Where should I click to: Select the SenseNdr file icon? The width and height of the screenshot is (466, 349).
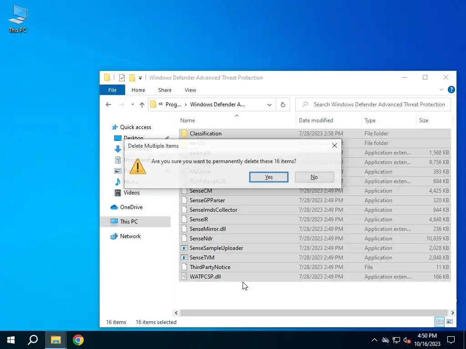tap(184, 238)
